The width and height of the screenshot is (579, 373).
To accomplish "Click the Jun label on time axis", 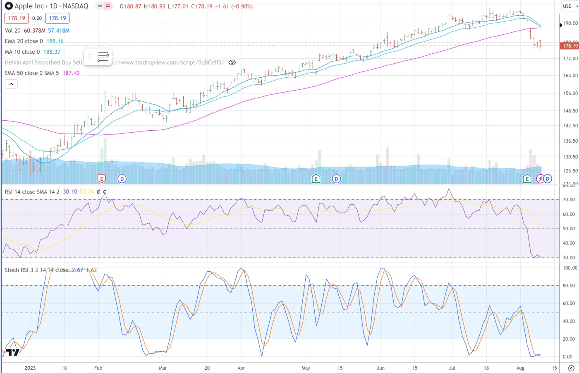I will pyautogui.click(x=381, y=368).
